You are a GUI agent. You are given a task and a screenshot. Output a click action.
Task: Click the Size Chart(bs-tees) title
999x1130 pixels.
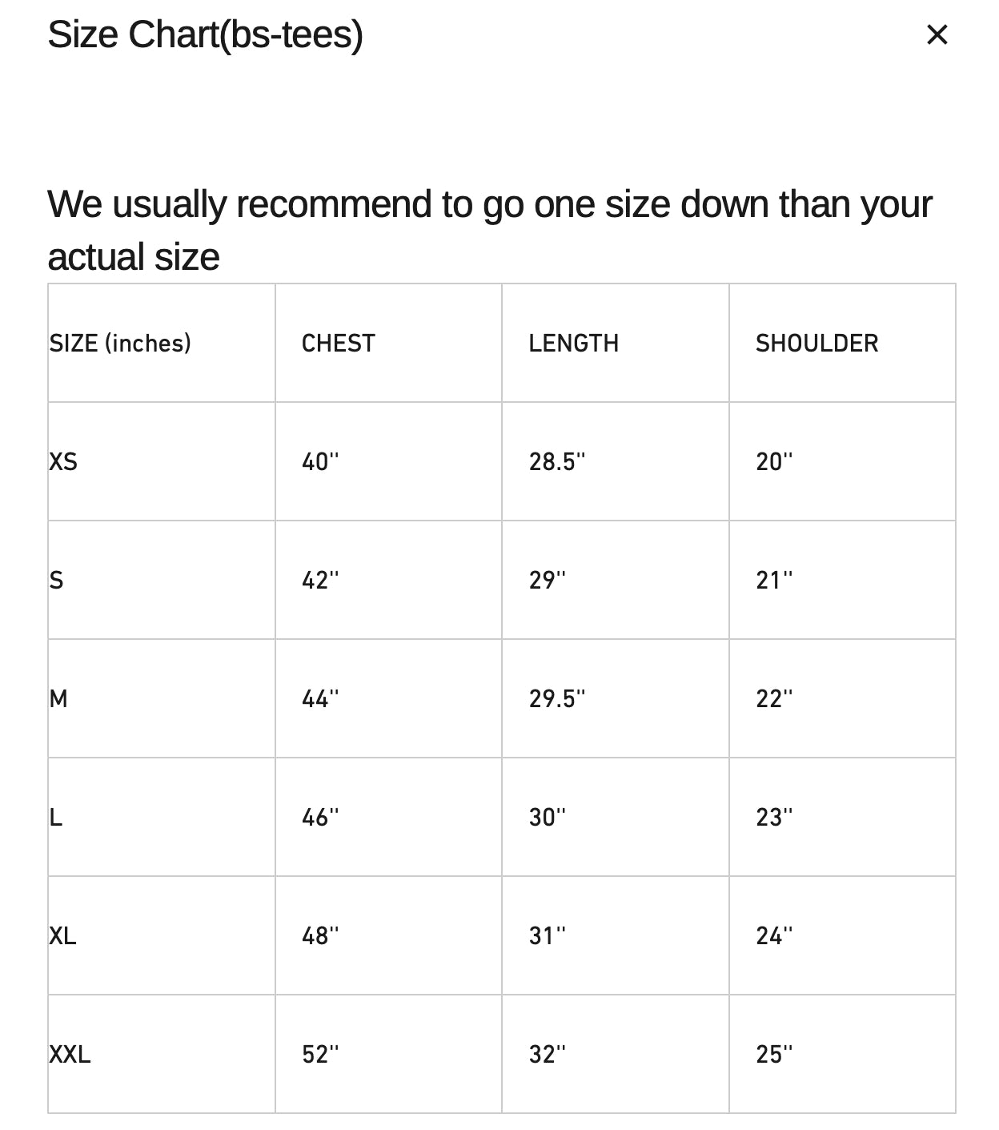205,34
